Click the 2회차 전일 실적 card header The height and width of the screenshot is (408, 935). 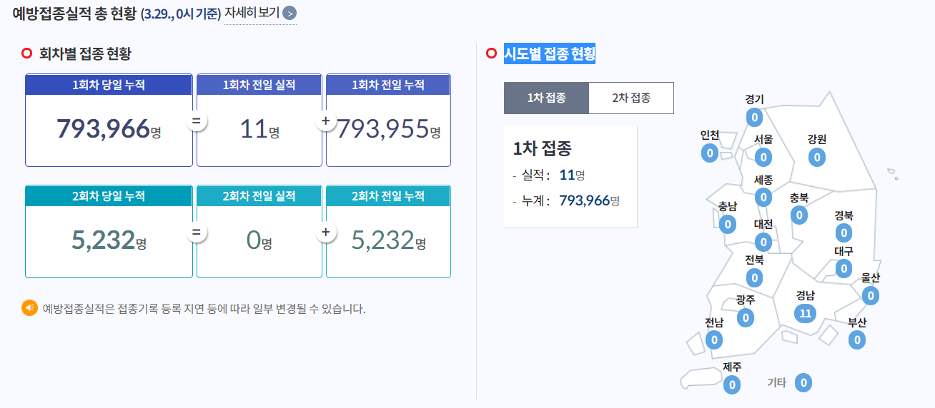259,196
